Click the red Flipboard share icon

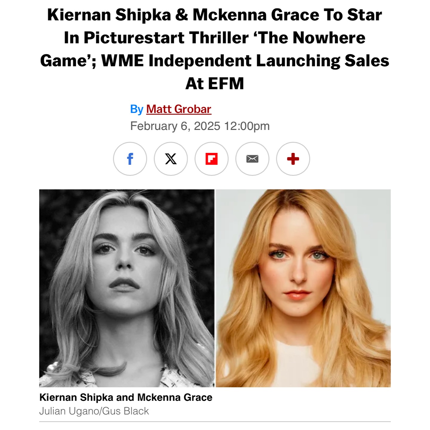(x=211, y=159)
